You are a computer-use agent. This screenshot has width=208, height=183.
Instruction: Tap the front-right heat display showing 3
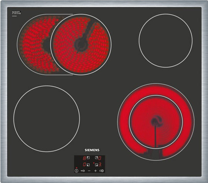100,165
